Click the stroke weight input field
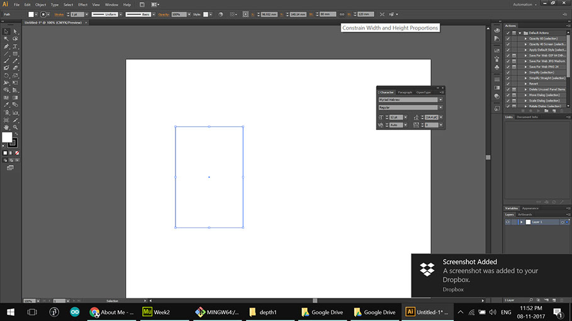 76,14
